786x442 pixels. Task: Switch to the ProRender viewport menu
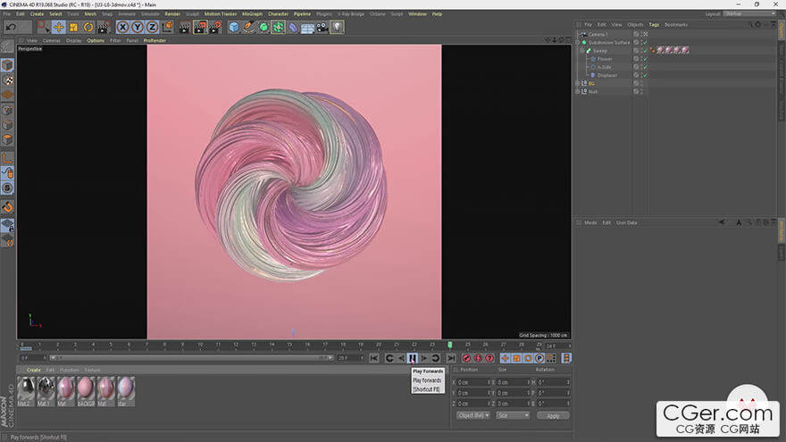pyautogui.click(x=155, y=40)
